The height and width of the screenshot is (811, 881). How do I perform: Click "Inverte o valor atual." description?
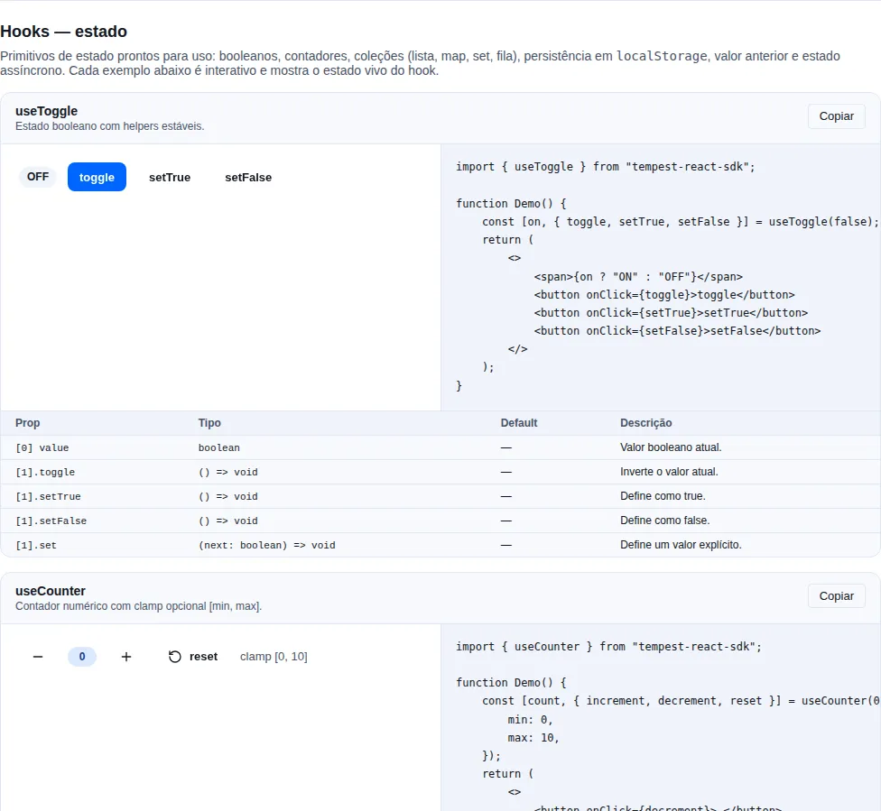click(x=669, y=472)
